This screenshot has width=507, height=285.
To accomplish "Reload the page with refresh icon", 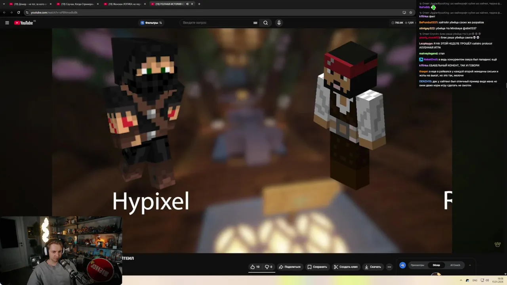I will click(x=18, y=12).
